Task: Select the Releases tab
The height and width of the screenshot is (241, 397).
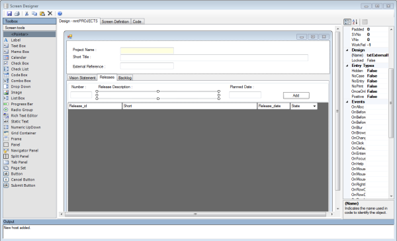Action: (x=107, y=77)
